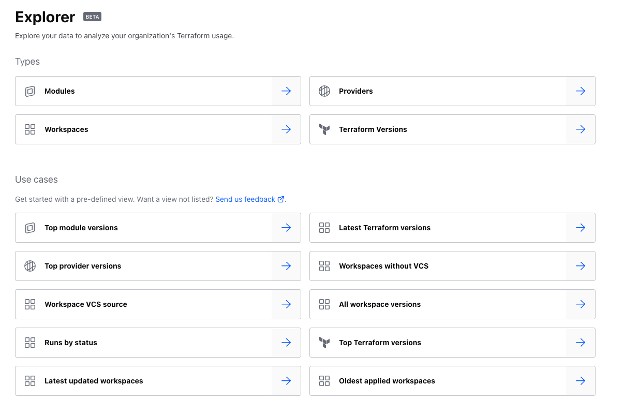Go to Top provider versions with arrow

pos(286,266)
